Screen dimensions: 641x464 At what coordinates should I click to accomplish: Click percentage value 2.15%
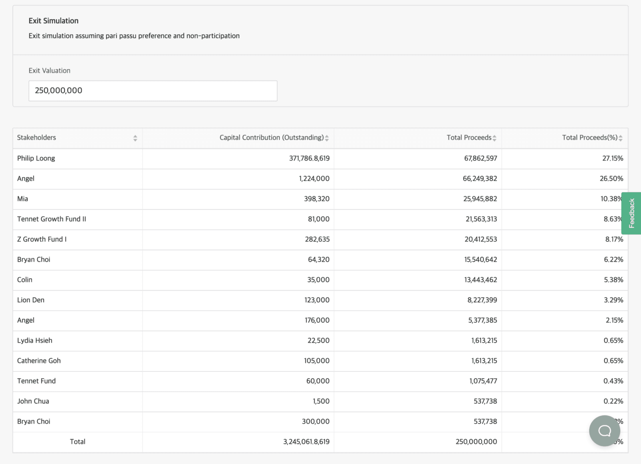click(614, 320)
